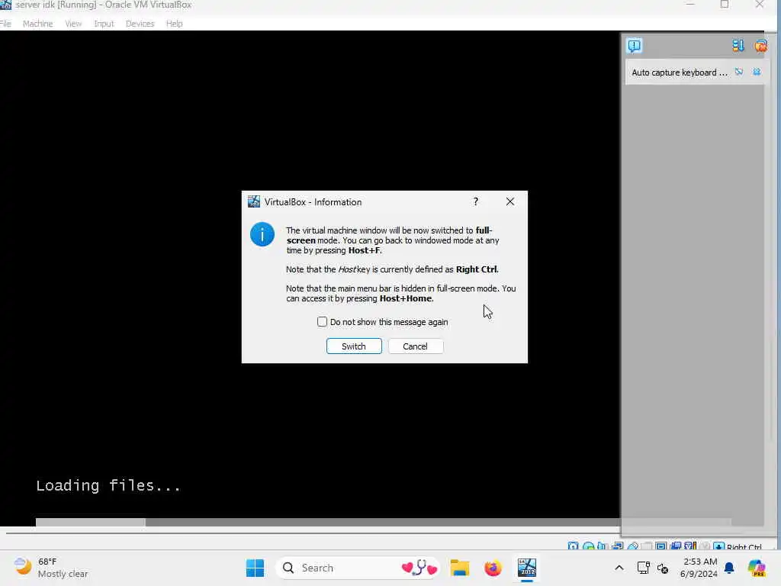The image size is (781, 586).
Task: Click the forbid icon on Auto capture notification
Action: (739, 72)
